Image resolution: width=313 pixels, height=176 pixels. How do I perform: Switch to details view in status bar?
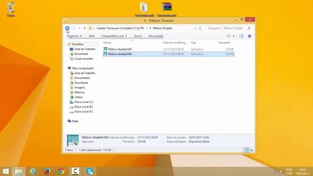[x=246, y=150]
